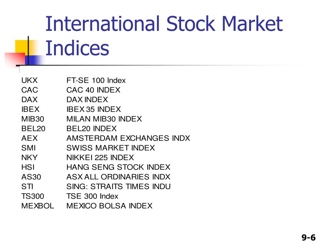This screenshot has height=250, width=333.
Task: Select the 'TSE 300 Index' text
Action: [x=92, y=196]
